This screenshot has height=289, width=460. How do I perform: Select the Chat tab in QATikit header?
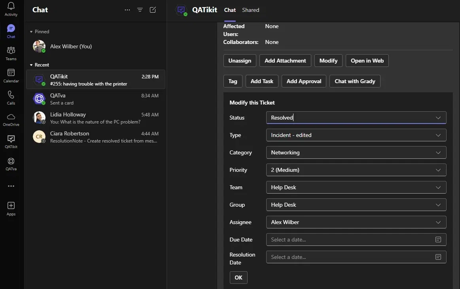(x=230, y=10)
